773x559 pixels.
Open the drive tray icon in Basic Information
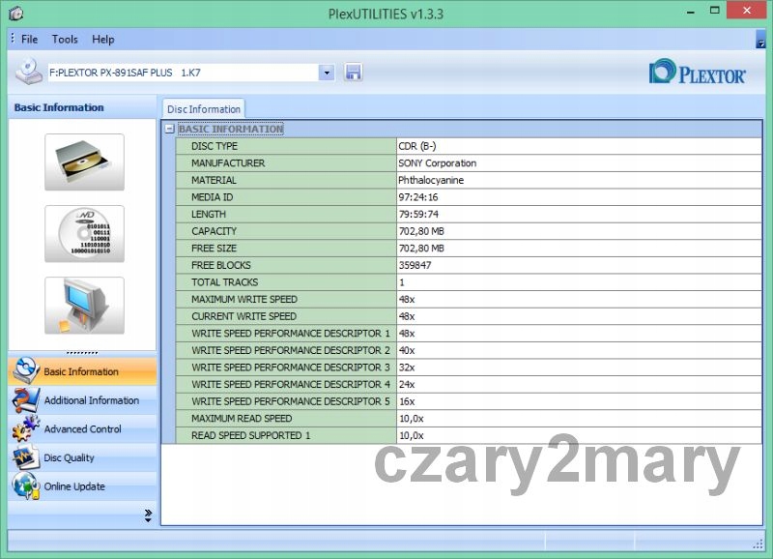[84, 162]
